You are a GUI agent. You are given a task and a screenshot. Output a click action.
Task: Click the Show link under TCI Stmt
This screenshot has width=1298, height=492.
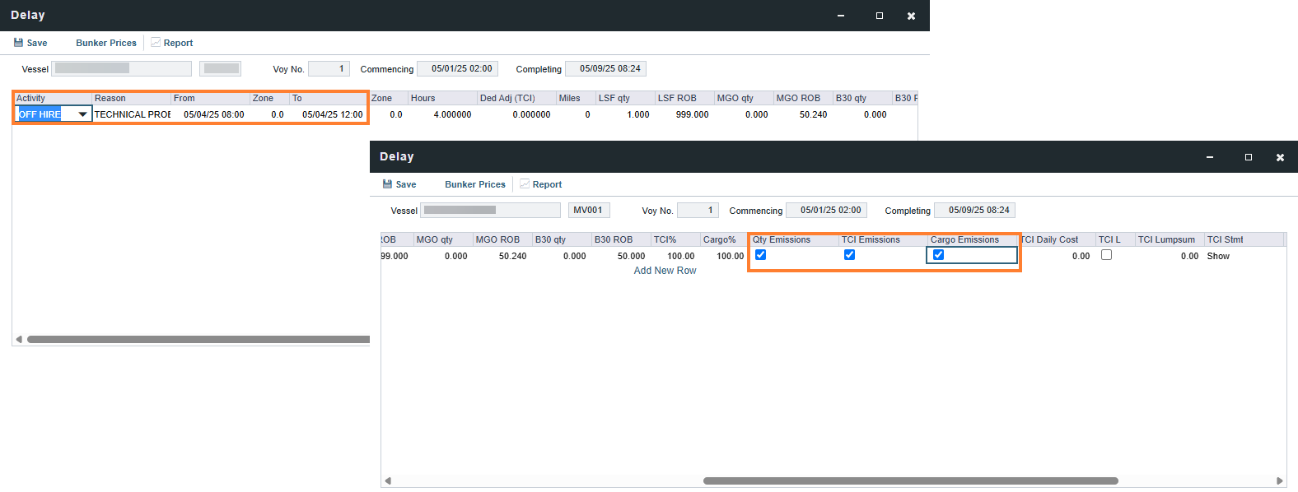point(1218,256)
